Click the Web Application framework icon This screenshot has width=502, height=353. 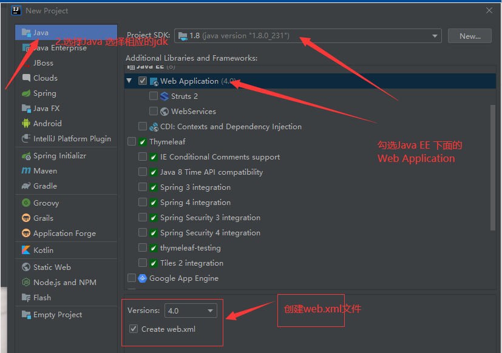[x=154, y=81]
